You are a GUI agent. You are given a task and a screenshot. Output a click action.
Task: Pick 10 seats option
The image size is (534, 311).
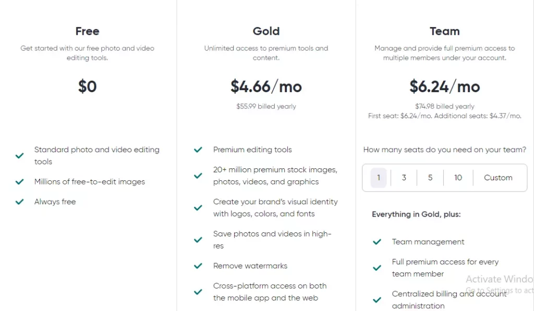[x=458, y=178]
